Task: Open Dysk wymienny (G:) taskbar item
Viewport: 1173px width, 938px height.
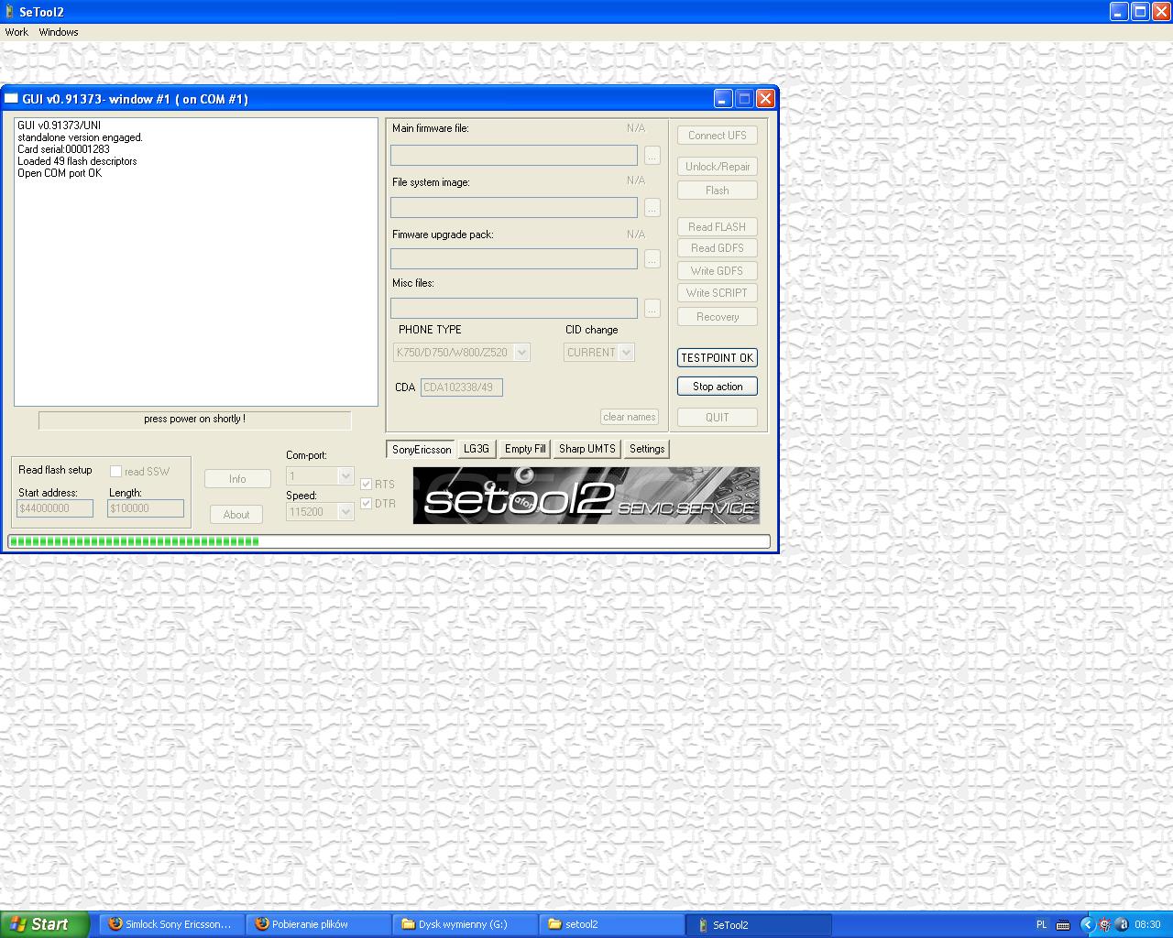Action: [x=465, y=924]
